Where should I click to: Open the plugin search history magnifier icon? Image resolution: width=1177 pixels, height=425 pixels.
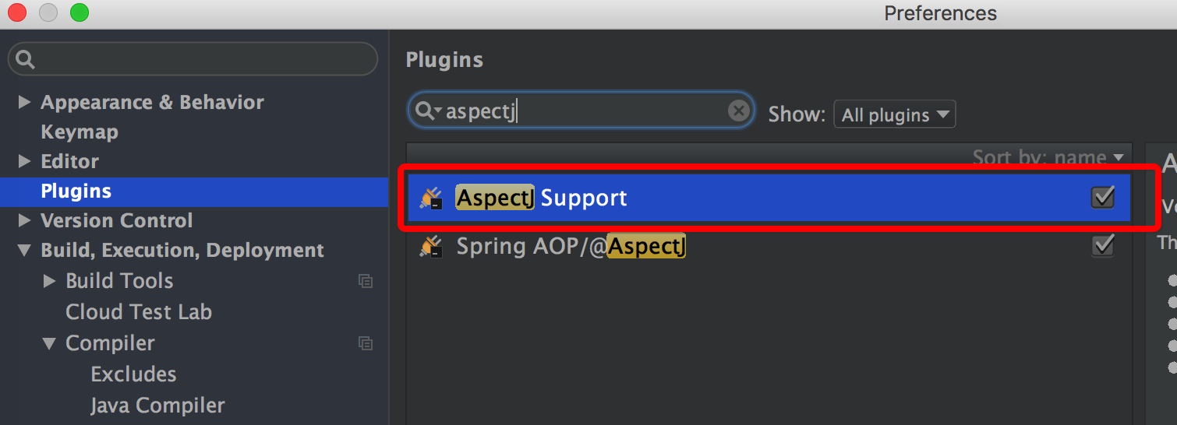coord(428,111)
